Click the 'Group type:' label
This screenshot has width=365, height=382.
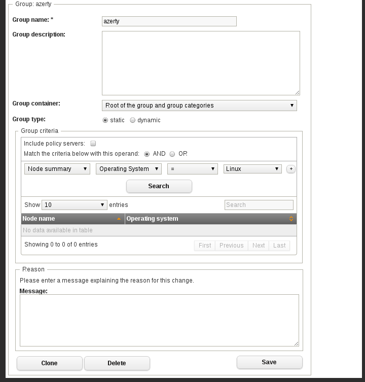pos(29,119)
